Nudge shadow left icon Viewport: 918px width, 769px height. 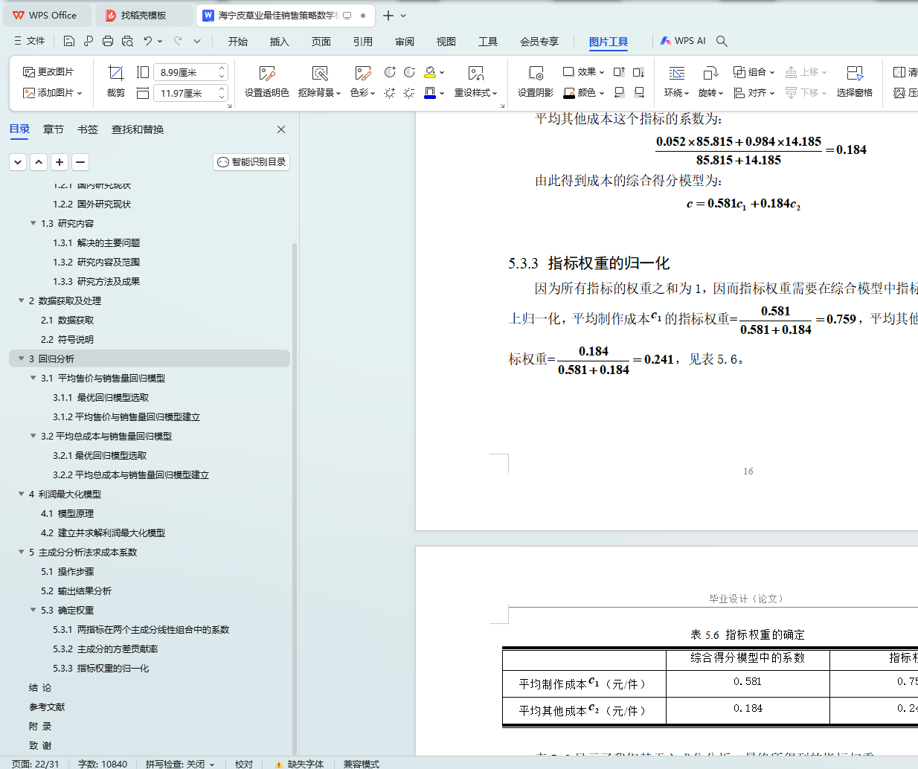619,93
